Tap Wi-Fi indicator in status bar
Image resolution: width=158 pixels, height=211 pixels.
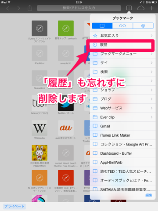9,2
